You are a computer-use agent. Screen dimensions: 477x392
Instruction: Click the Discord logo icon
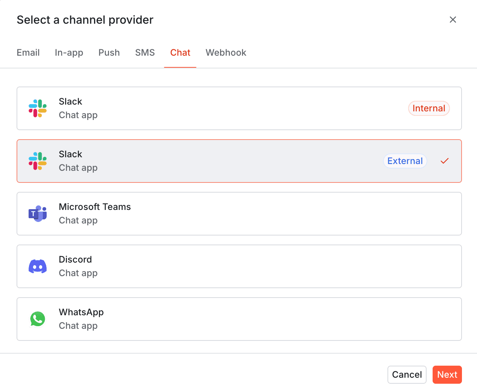pyautogui.click(x=38, y=266)
